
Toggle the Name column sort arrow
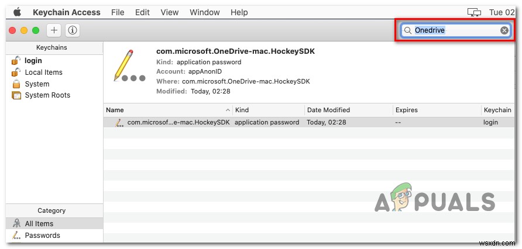228,110
